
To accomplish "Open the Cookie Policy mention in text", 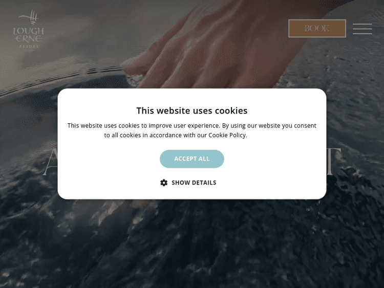I will [x=227, y=136].
